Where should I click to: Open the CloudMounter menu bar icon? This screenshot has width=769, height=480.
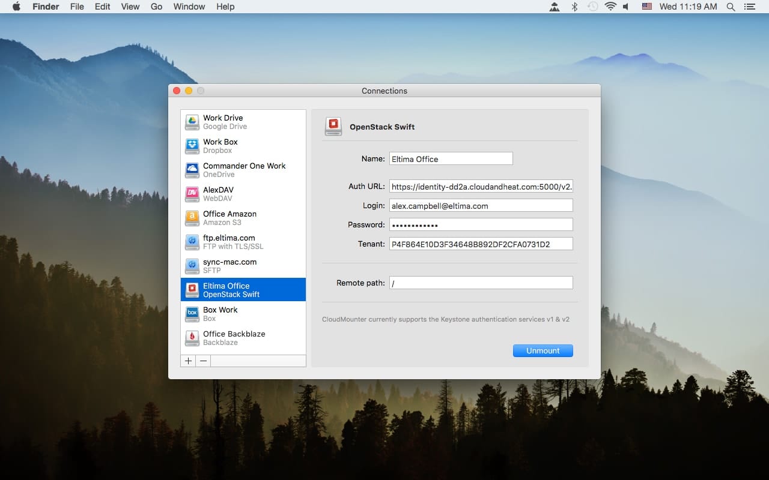[555, 7]
